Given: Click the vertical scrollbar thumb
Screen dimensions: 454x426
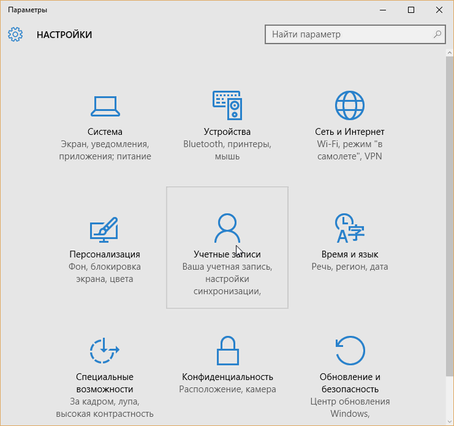Looking at the screenshot, I should click(449, 214).
